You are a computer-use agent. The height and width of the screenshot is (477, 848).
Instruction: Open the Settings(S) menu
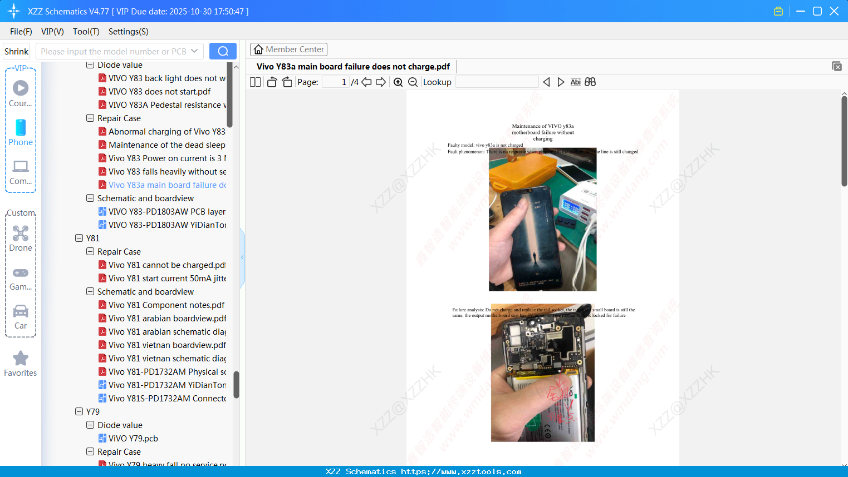(128, 32)
